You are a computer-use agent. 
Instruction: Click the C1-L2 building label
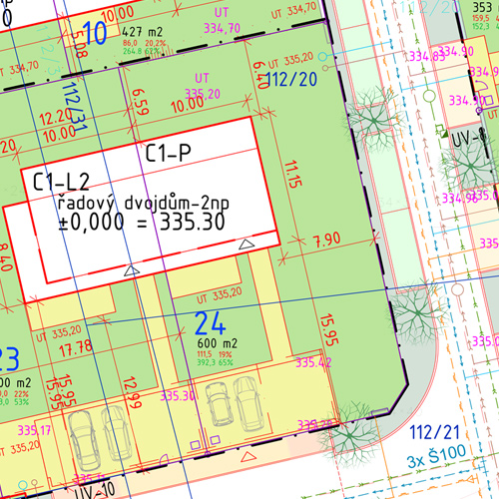point(61,182)
